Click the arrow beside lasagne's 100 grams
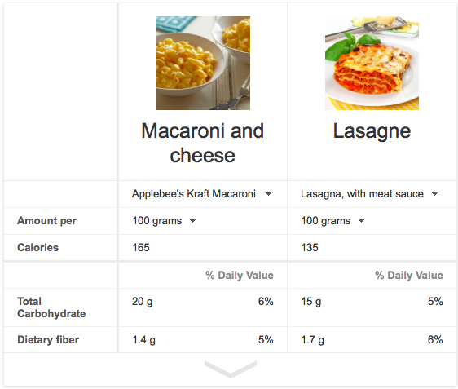Screen dimensions: 458x389 361,221
